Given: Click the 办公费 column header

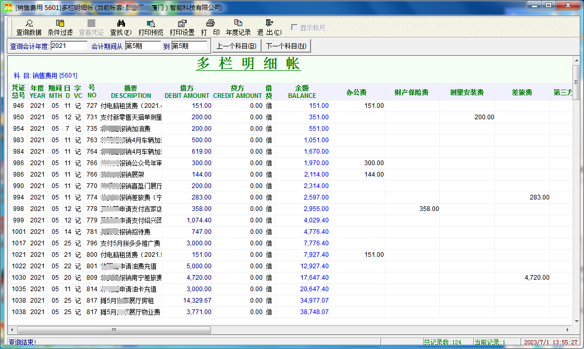Looking at the screenshot, I should coord(356,92).
